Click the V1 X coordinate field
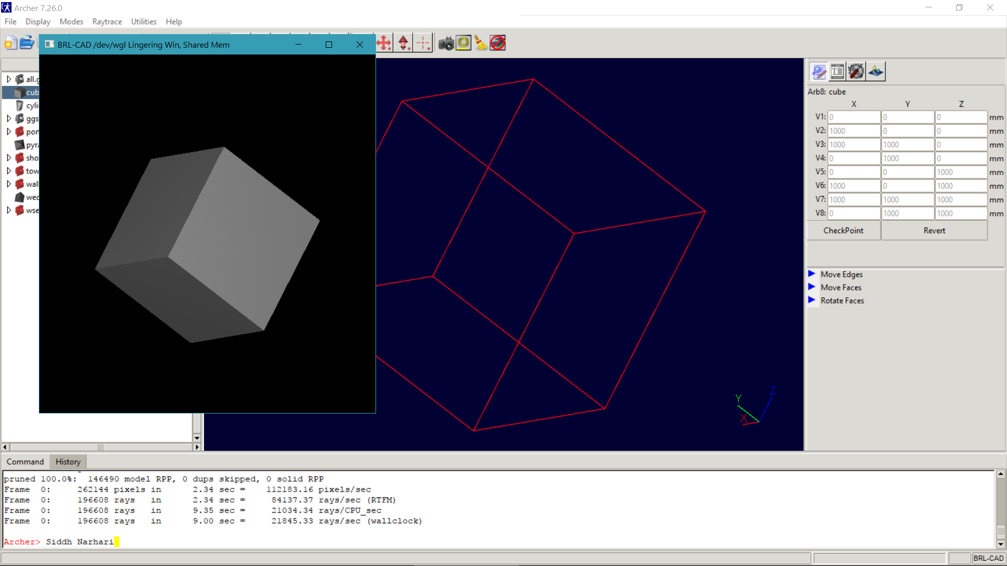This screenshot has height=566, width=1007. 854,117
